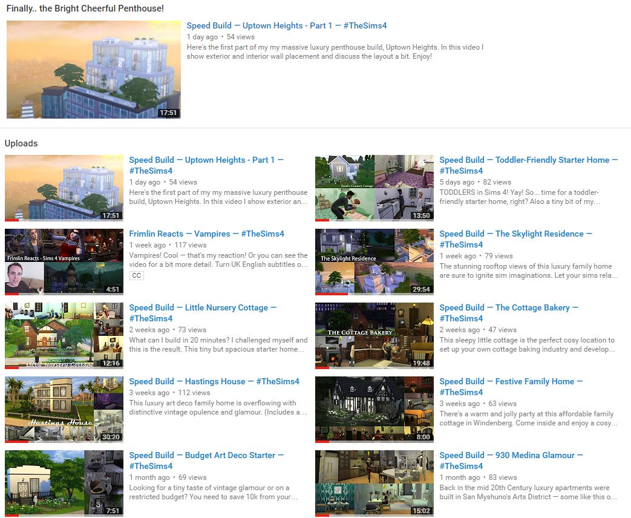Play the Budget Art Deco Starter thumbnail
Image resolution: width=631 pixels, height=518 pixels.
[x=64, y=484]
